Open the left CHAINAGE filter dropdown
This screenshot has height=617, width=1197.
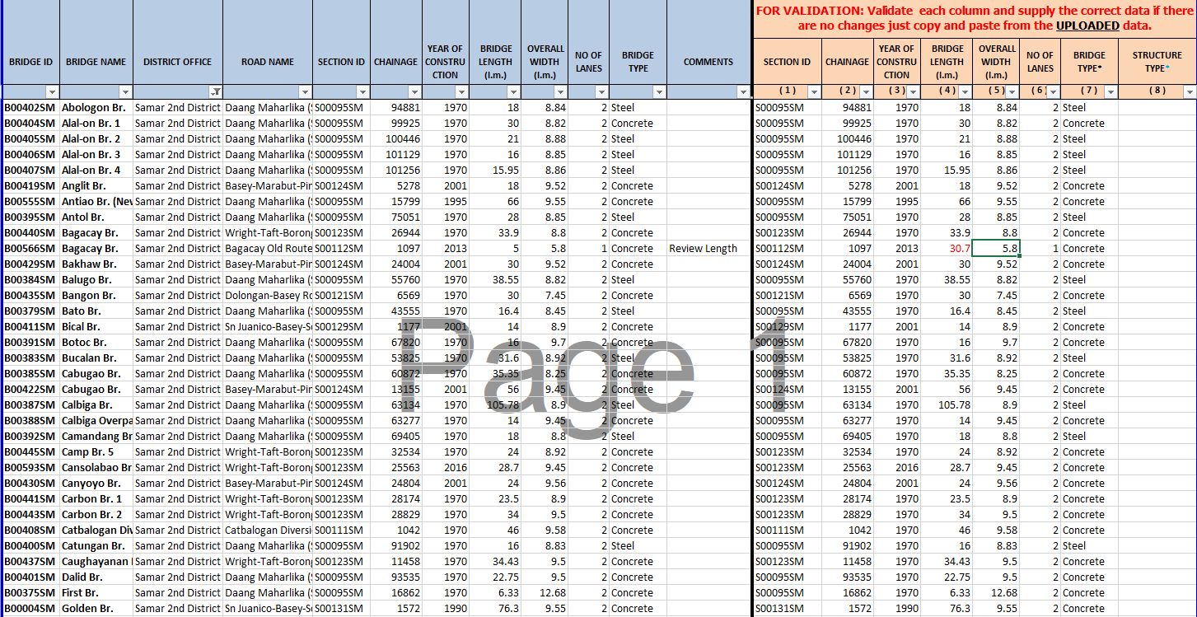(415, 92)
